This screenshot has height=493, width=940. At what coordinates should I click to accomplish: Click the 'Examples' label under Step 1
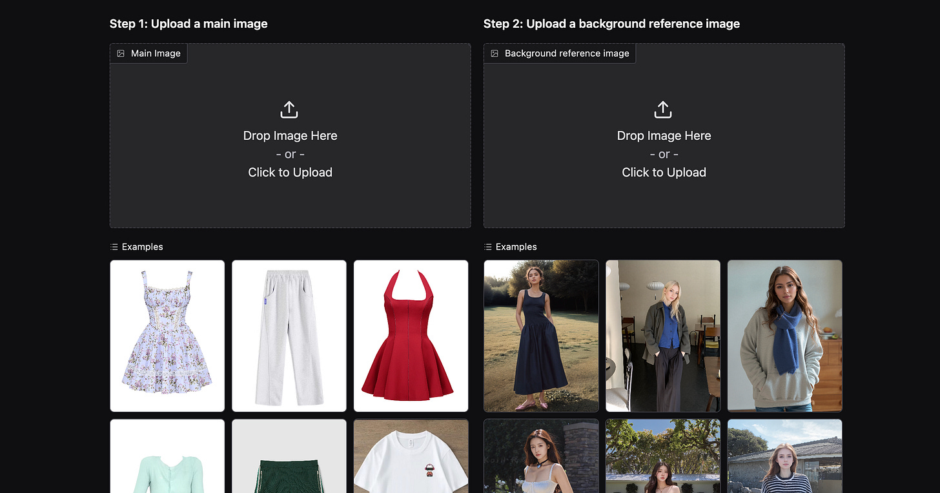pyautogui.click(x=142, y=247)
